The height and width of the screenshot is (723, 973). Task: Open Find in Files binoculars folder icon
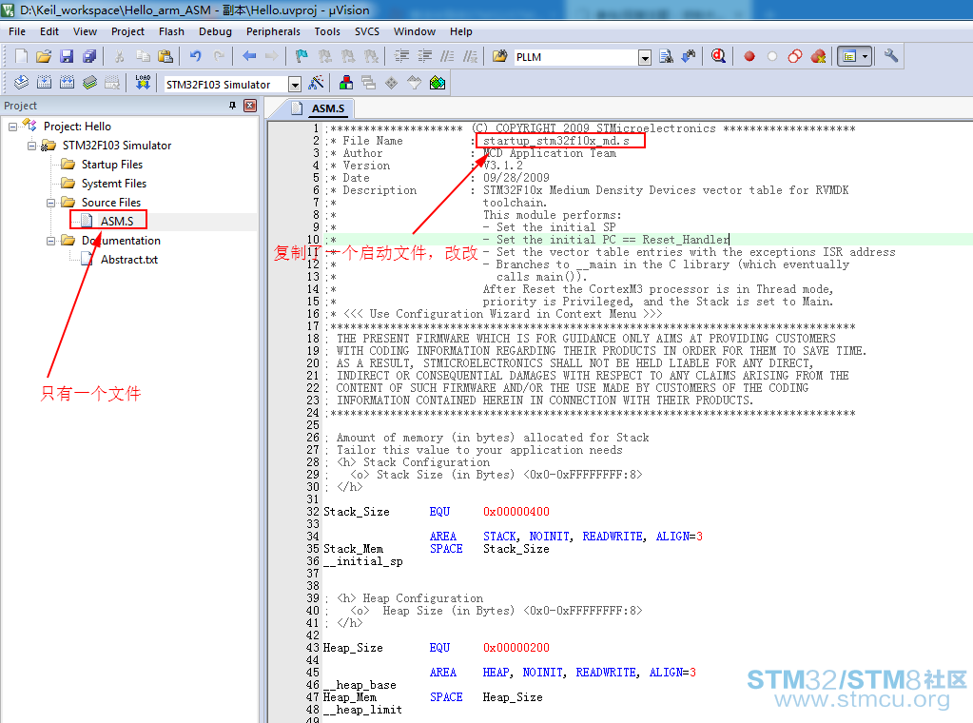pyautogui.click(x=499, y=56)
